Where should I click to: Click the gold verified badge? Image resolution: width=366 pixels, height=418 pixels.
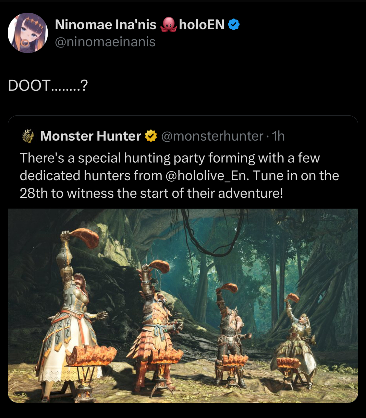151,136
